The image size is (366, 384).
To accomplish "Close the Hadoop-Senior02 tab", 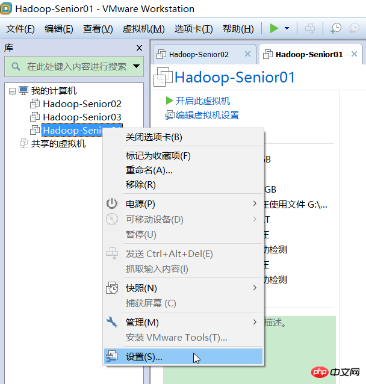I will coord(247,54).
